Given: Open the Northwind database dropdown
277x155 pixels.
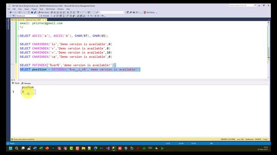Looking at the screenshot, I should 27,16.
